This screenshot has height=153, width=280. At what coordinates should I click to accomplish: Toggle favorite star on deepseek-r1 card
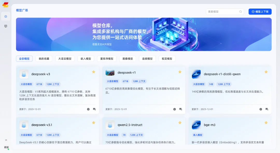180,72
